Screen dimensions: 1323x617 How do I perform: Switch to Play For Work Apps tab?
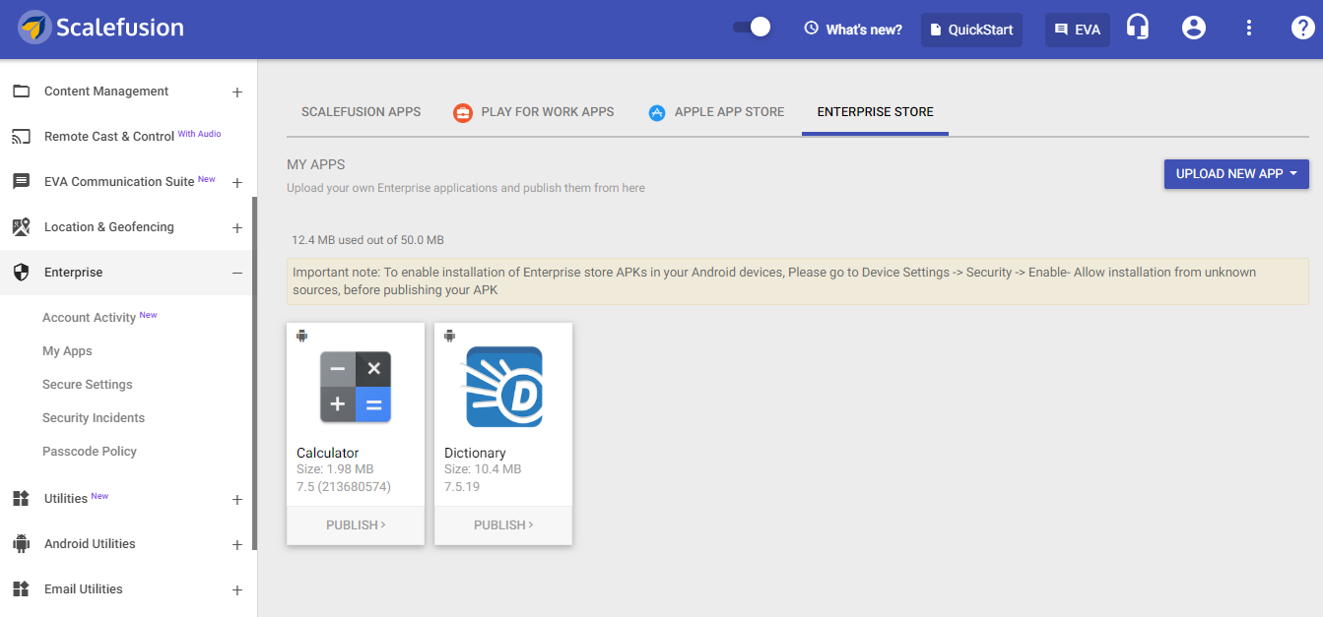pyautogui.click(x=534, y=112)
